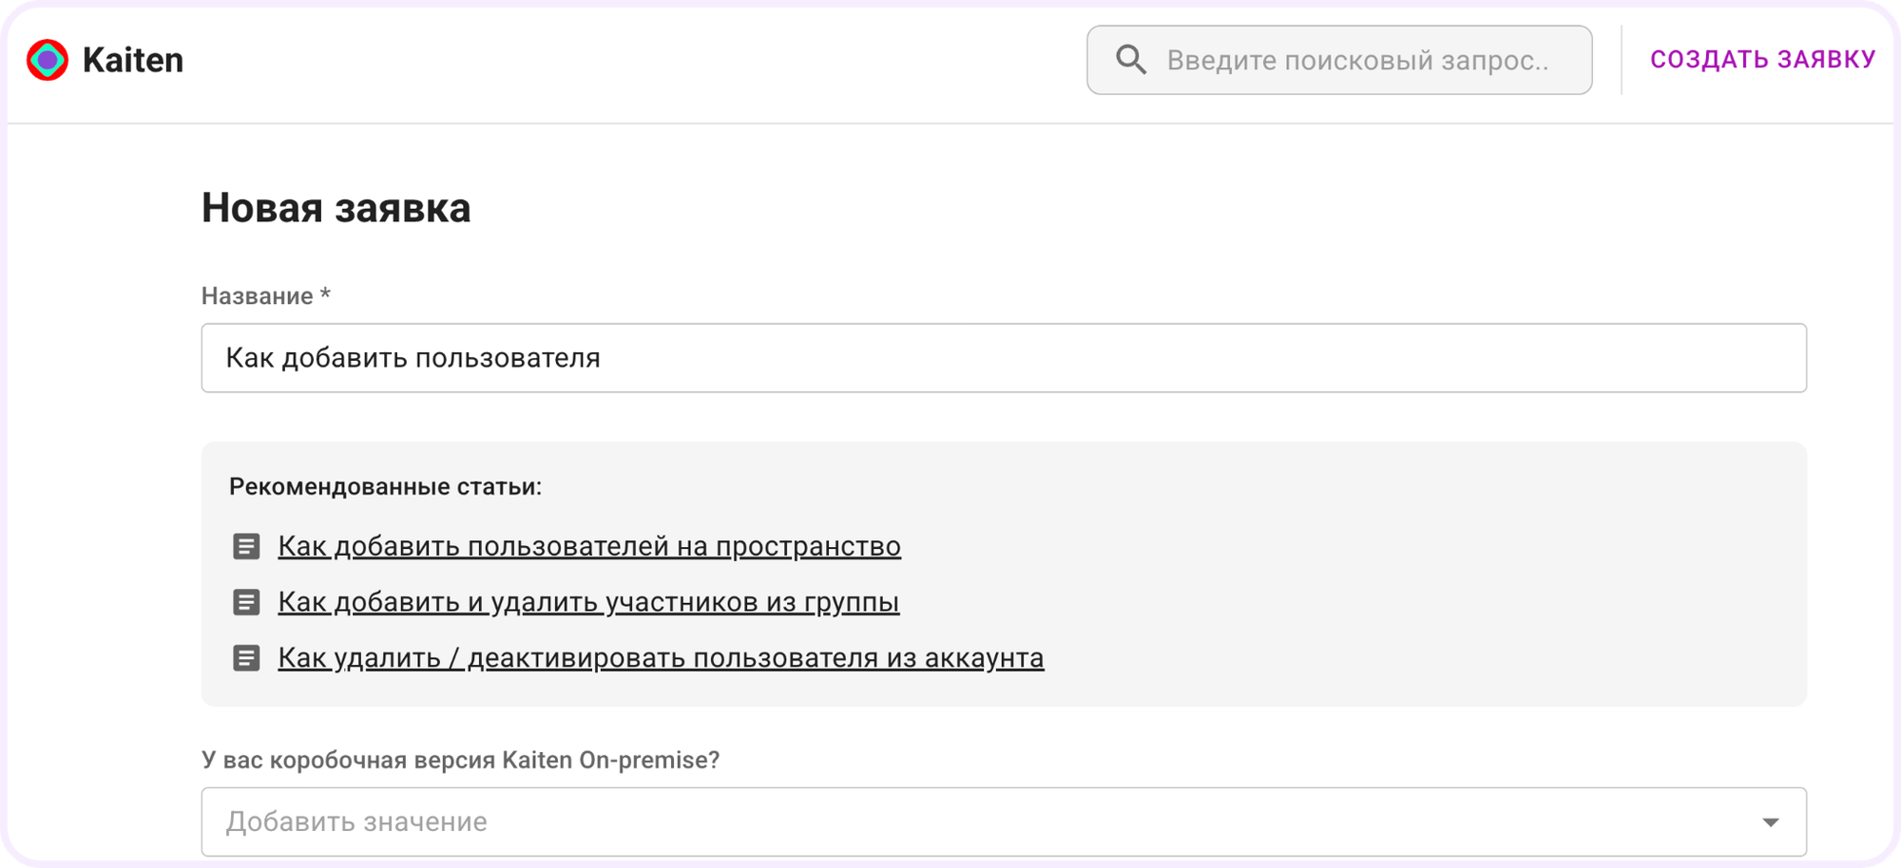
Task: Click 'У вас коробочная версия Kaiten On-premise?' label
Action: [461, 760]
